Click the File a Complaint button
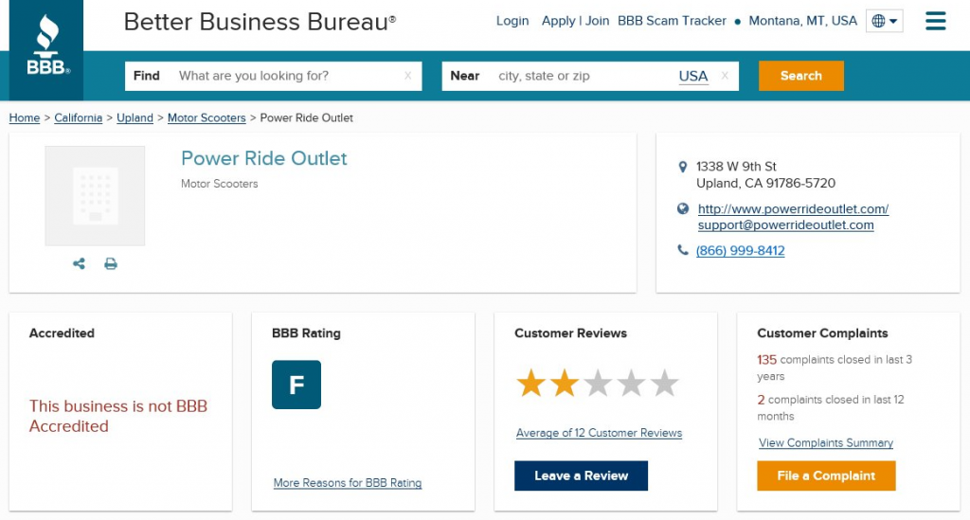Image resolution: width=970 pixels, height=520 pixels. [826, 475]
